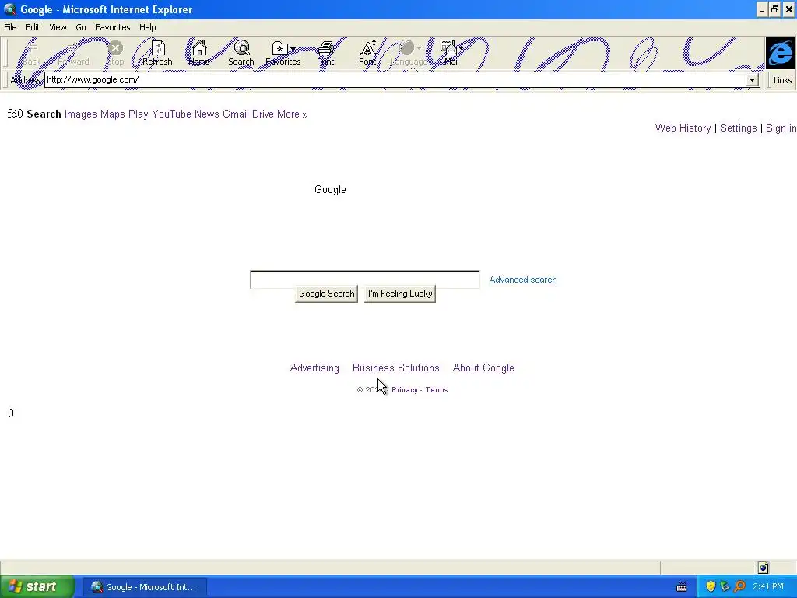Viewport: 797px width, 598px height.
Task: Refresh the current page
Action: [x=157, y=54]
